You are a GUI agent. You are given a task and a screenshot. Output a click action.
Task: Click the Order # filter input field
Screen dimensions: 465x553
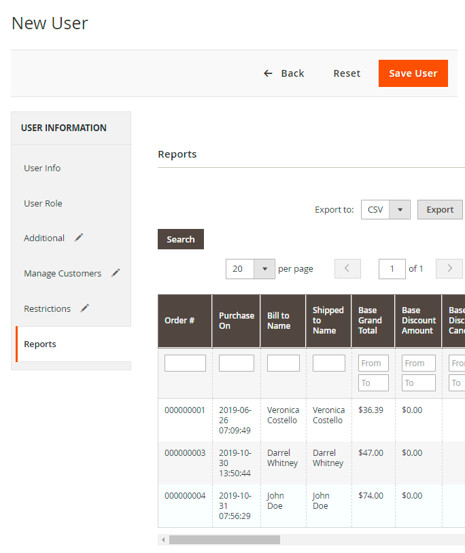(185, 363)
